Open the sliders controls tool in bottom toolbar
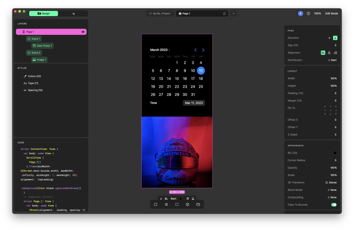This screenshot has width=354, height=230. click(x=166, y=204)
